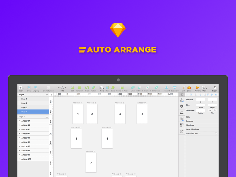Click the hexagon icon in the side strip
This screenshot has width=236, height=177.
[182, 106]
